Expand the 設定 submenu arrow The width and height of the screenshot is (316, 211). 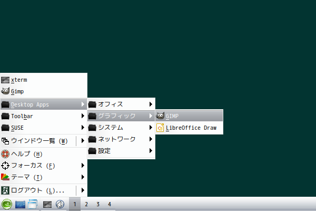pyautogui.click(x=151, y=151)
